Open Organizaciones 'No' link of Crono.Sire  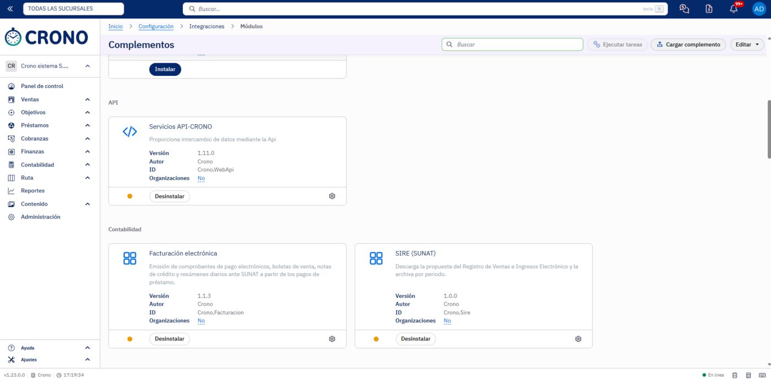(x=447, y=321)
